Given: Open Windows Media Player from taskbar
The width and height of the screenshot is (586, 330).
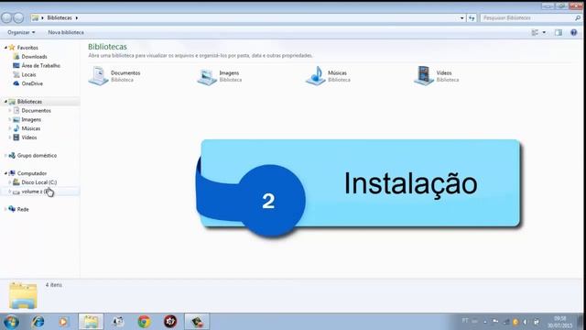Looking at the screenshot, I should pyautogui.click(x=63, y=322).
